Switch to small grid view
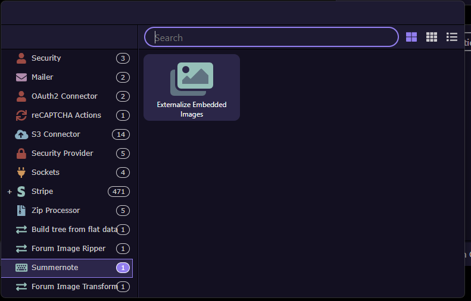The height and width of the screenshot is (301, 471). (x=432, y=37)
